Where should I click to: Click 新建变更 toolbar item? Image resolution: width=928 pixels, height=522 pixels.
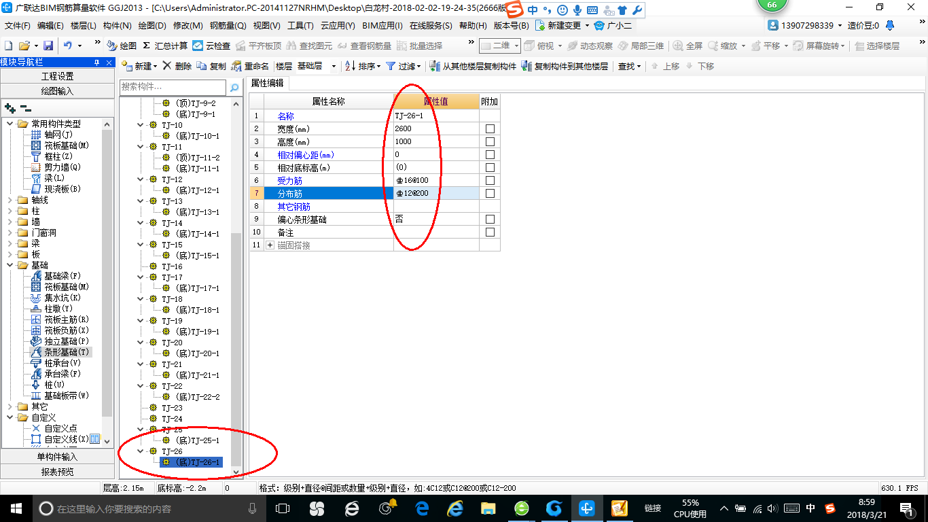(563, 25)
